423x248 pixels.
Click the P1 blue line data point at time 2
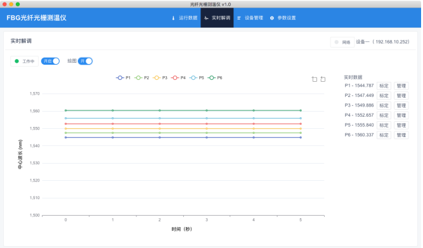pyautogui.click(x=160, y=138)
